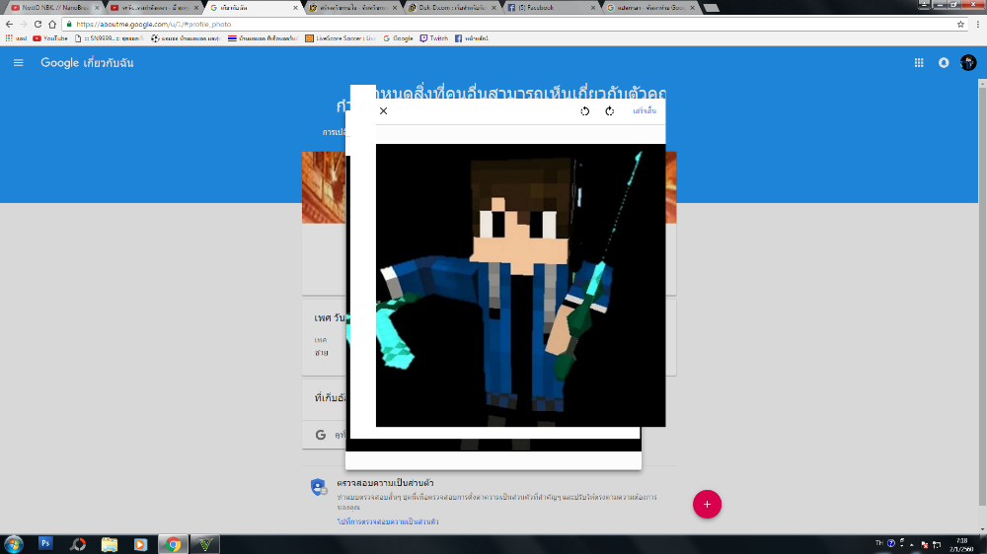This screenshot has width=987, height=554.
Task: Switch to Dek-D.com tab
Action: [x=452, y=8]
